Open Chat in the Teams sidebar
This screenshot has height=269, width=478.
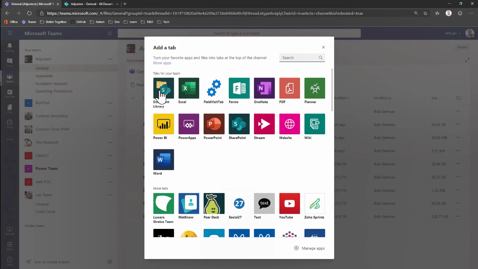10,63
